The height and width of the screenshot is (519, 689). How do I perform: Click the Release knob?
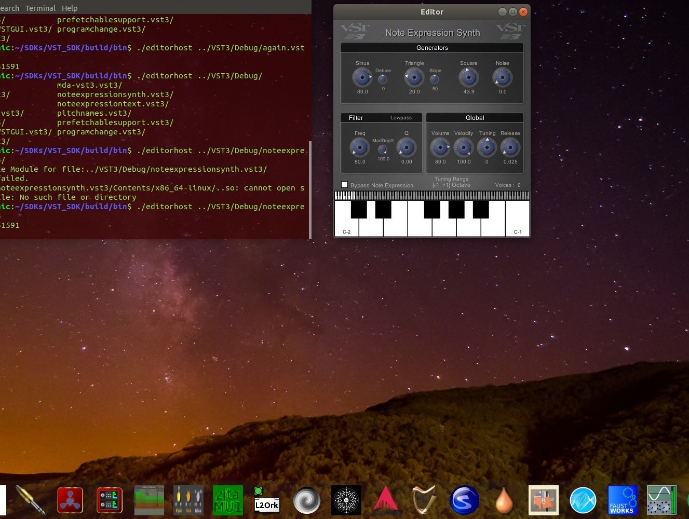pyautogui.click(x=510, y=147)
